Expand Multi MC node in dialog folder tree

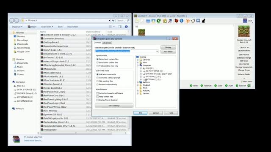(x=138, y=91)
